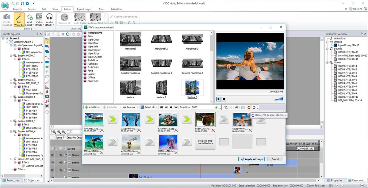Click the Apply settings button
The height and width of the screenshot is (188, 368).
pyautogui.click(x=251, y=159)
